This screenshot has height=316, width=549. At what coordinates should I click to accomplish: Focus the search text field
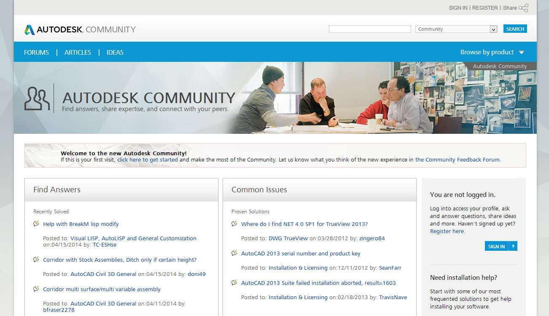[x=370, y=29]
